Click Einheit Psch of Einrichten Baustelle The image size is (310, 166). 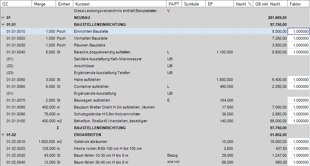pyautogui.click(x=61, y=31)
